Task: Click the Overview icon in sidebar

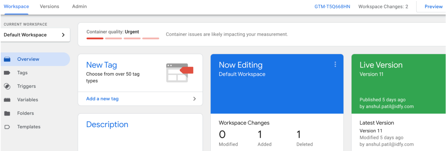Action: 7,59
